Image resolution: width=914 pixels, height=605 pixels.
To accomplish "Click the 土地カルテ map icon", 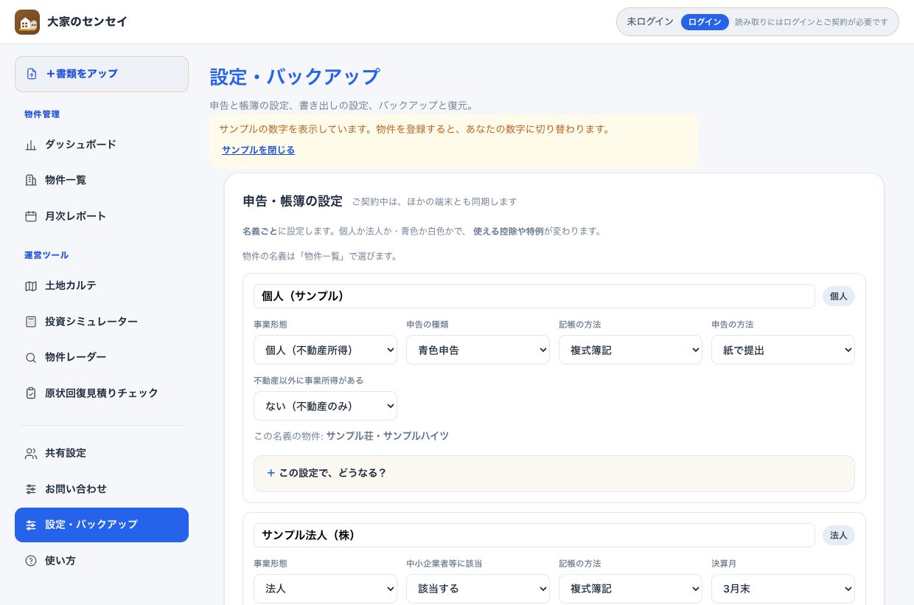I will coord(31,286).
